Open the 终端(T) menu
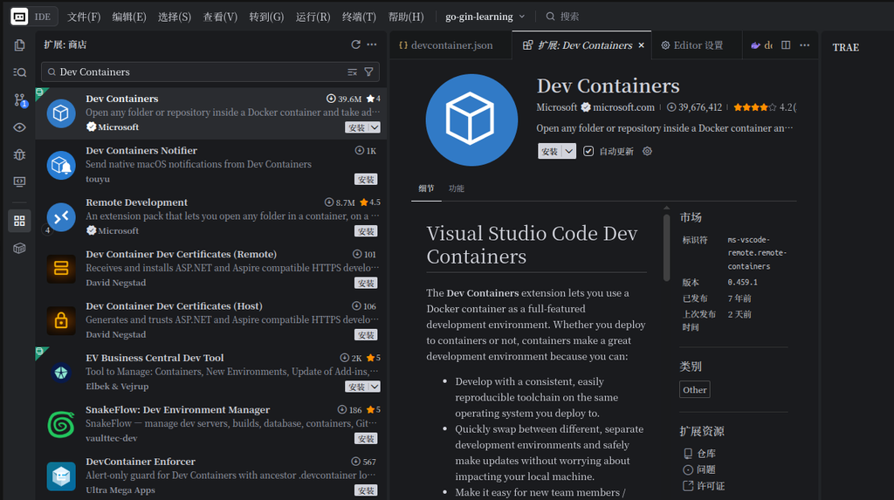 pos(359,17)
